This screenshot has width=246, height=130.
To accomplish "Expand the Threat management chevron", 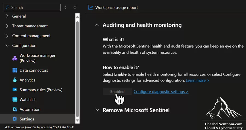I will pyautogui.click(x=7, y=26).
